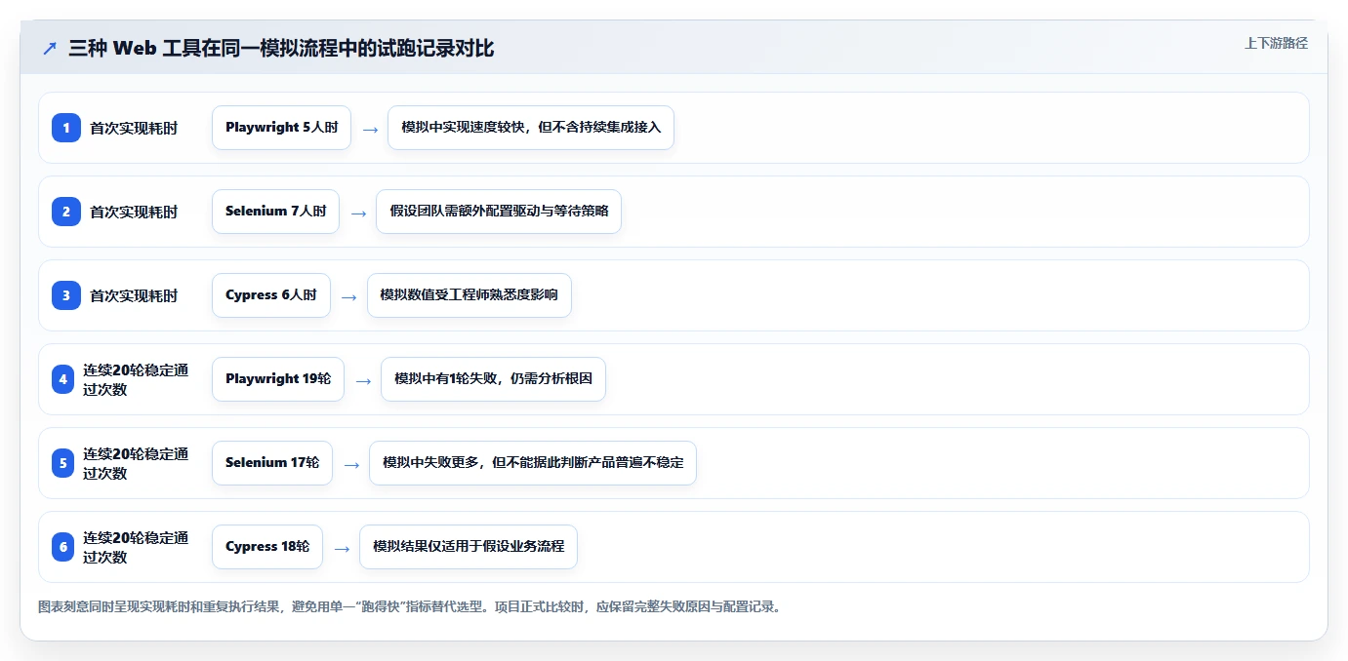The image size is (1348, 661).
Task: Click the footnote starting with 图表刻意同时呈现
Action: coord(410,606)
